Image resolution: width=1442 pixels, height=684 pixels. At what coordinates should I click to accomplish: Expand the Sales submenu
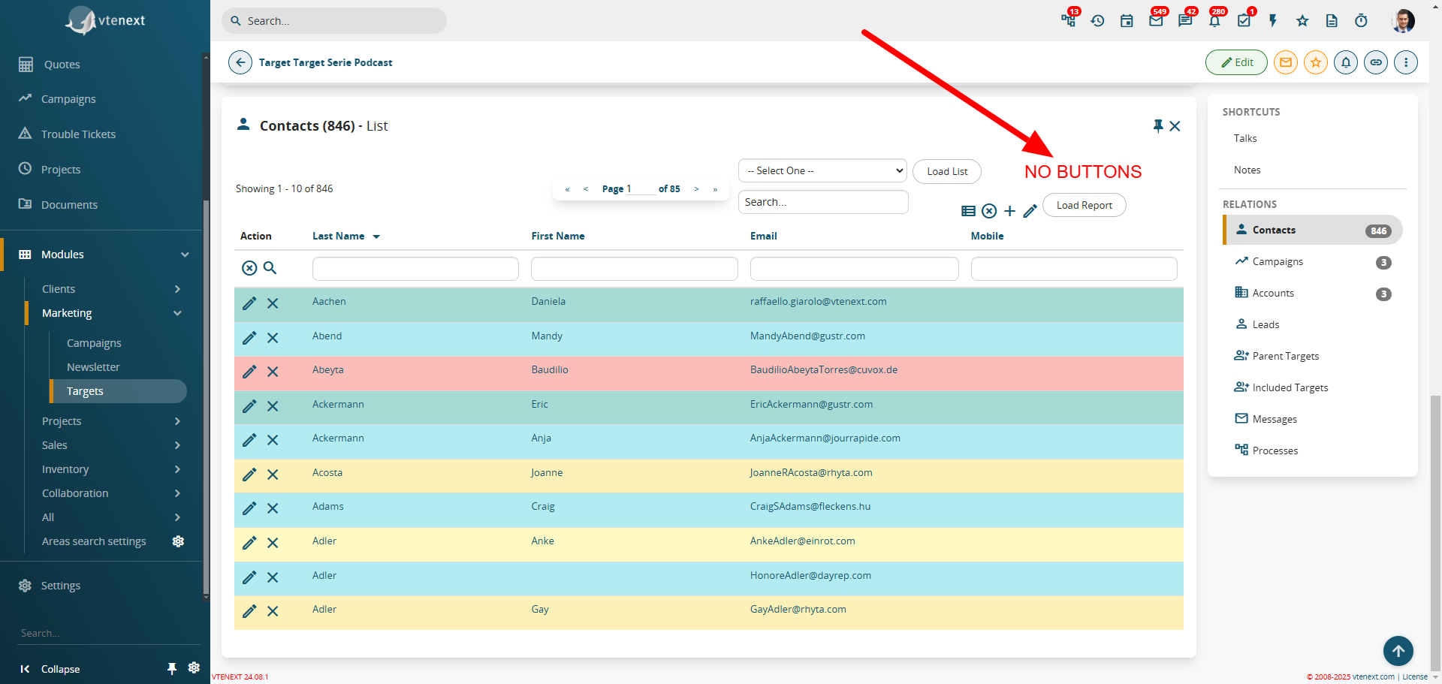coord(177,445)
